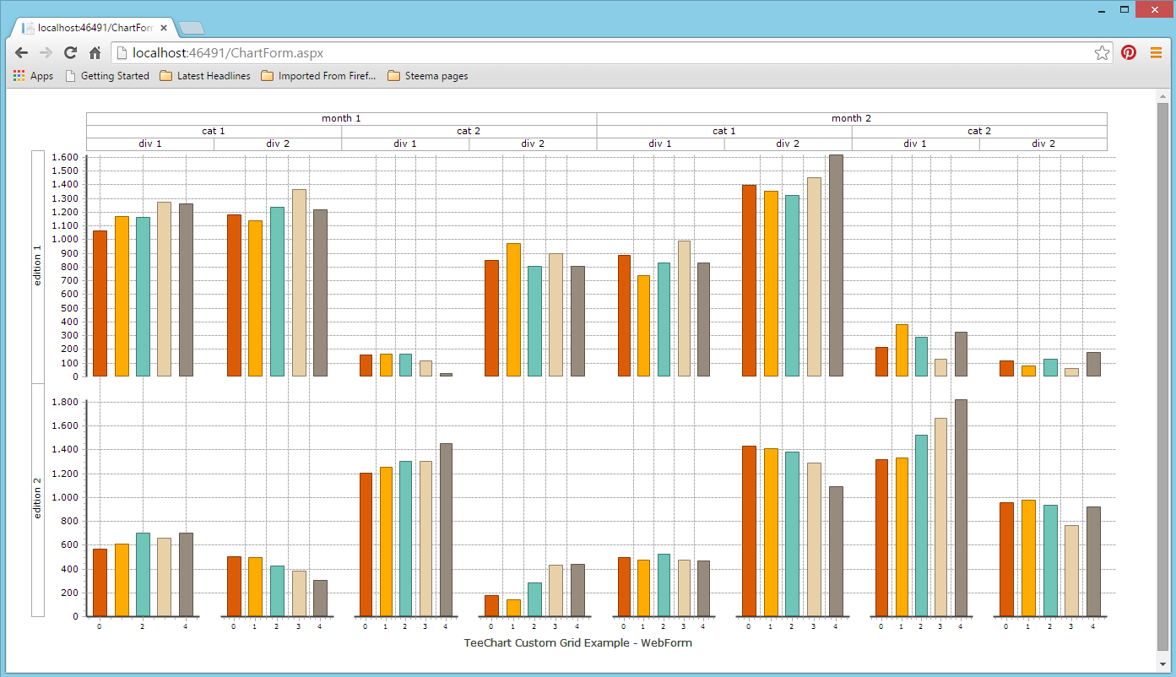Click the tallest gray bar in edition 2
The width and height of the screenshot is (1176, 677).
[x=961, y=508]
